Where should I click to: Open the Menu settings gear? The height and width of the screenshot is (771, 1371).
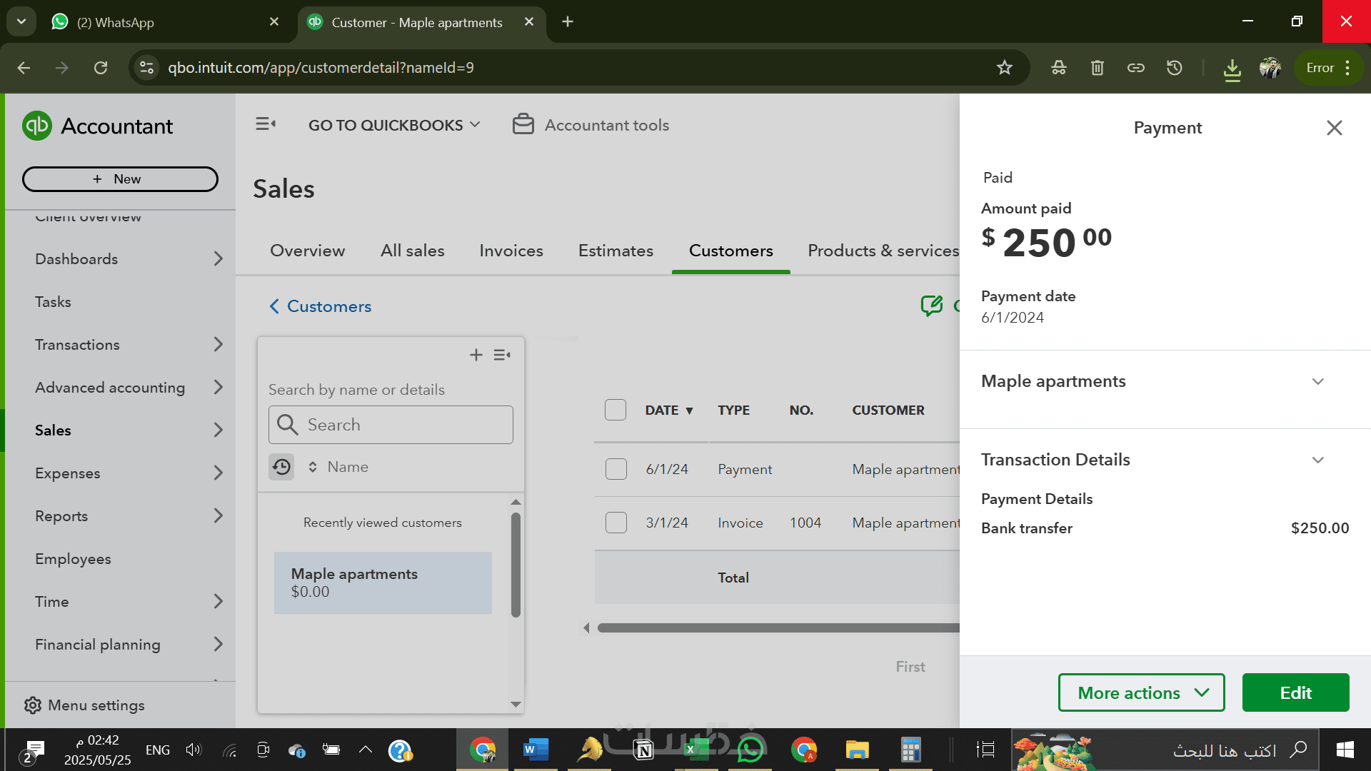tap(33, 705)
